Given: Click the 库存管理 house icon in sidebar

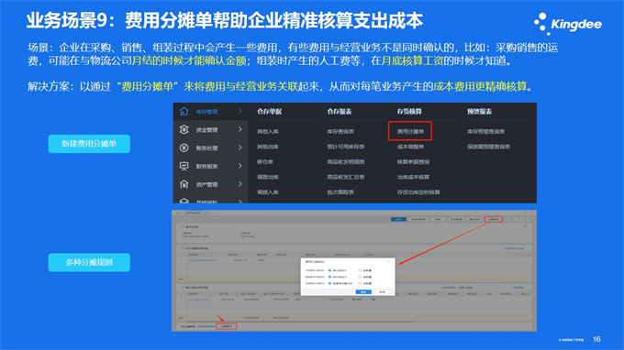Looking at the screenshot, I should pos(184,112).
